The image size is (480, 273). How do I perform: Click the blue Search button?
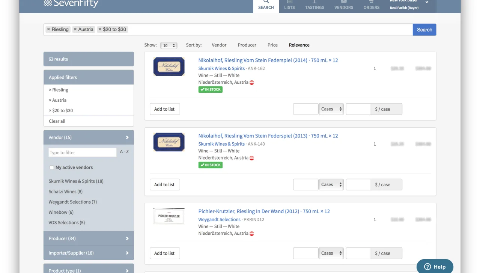tap(424, 30)
